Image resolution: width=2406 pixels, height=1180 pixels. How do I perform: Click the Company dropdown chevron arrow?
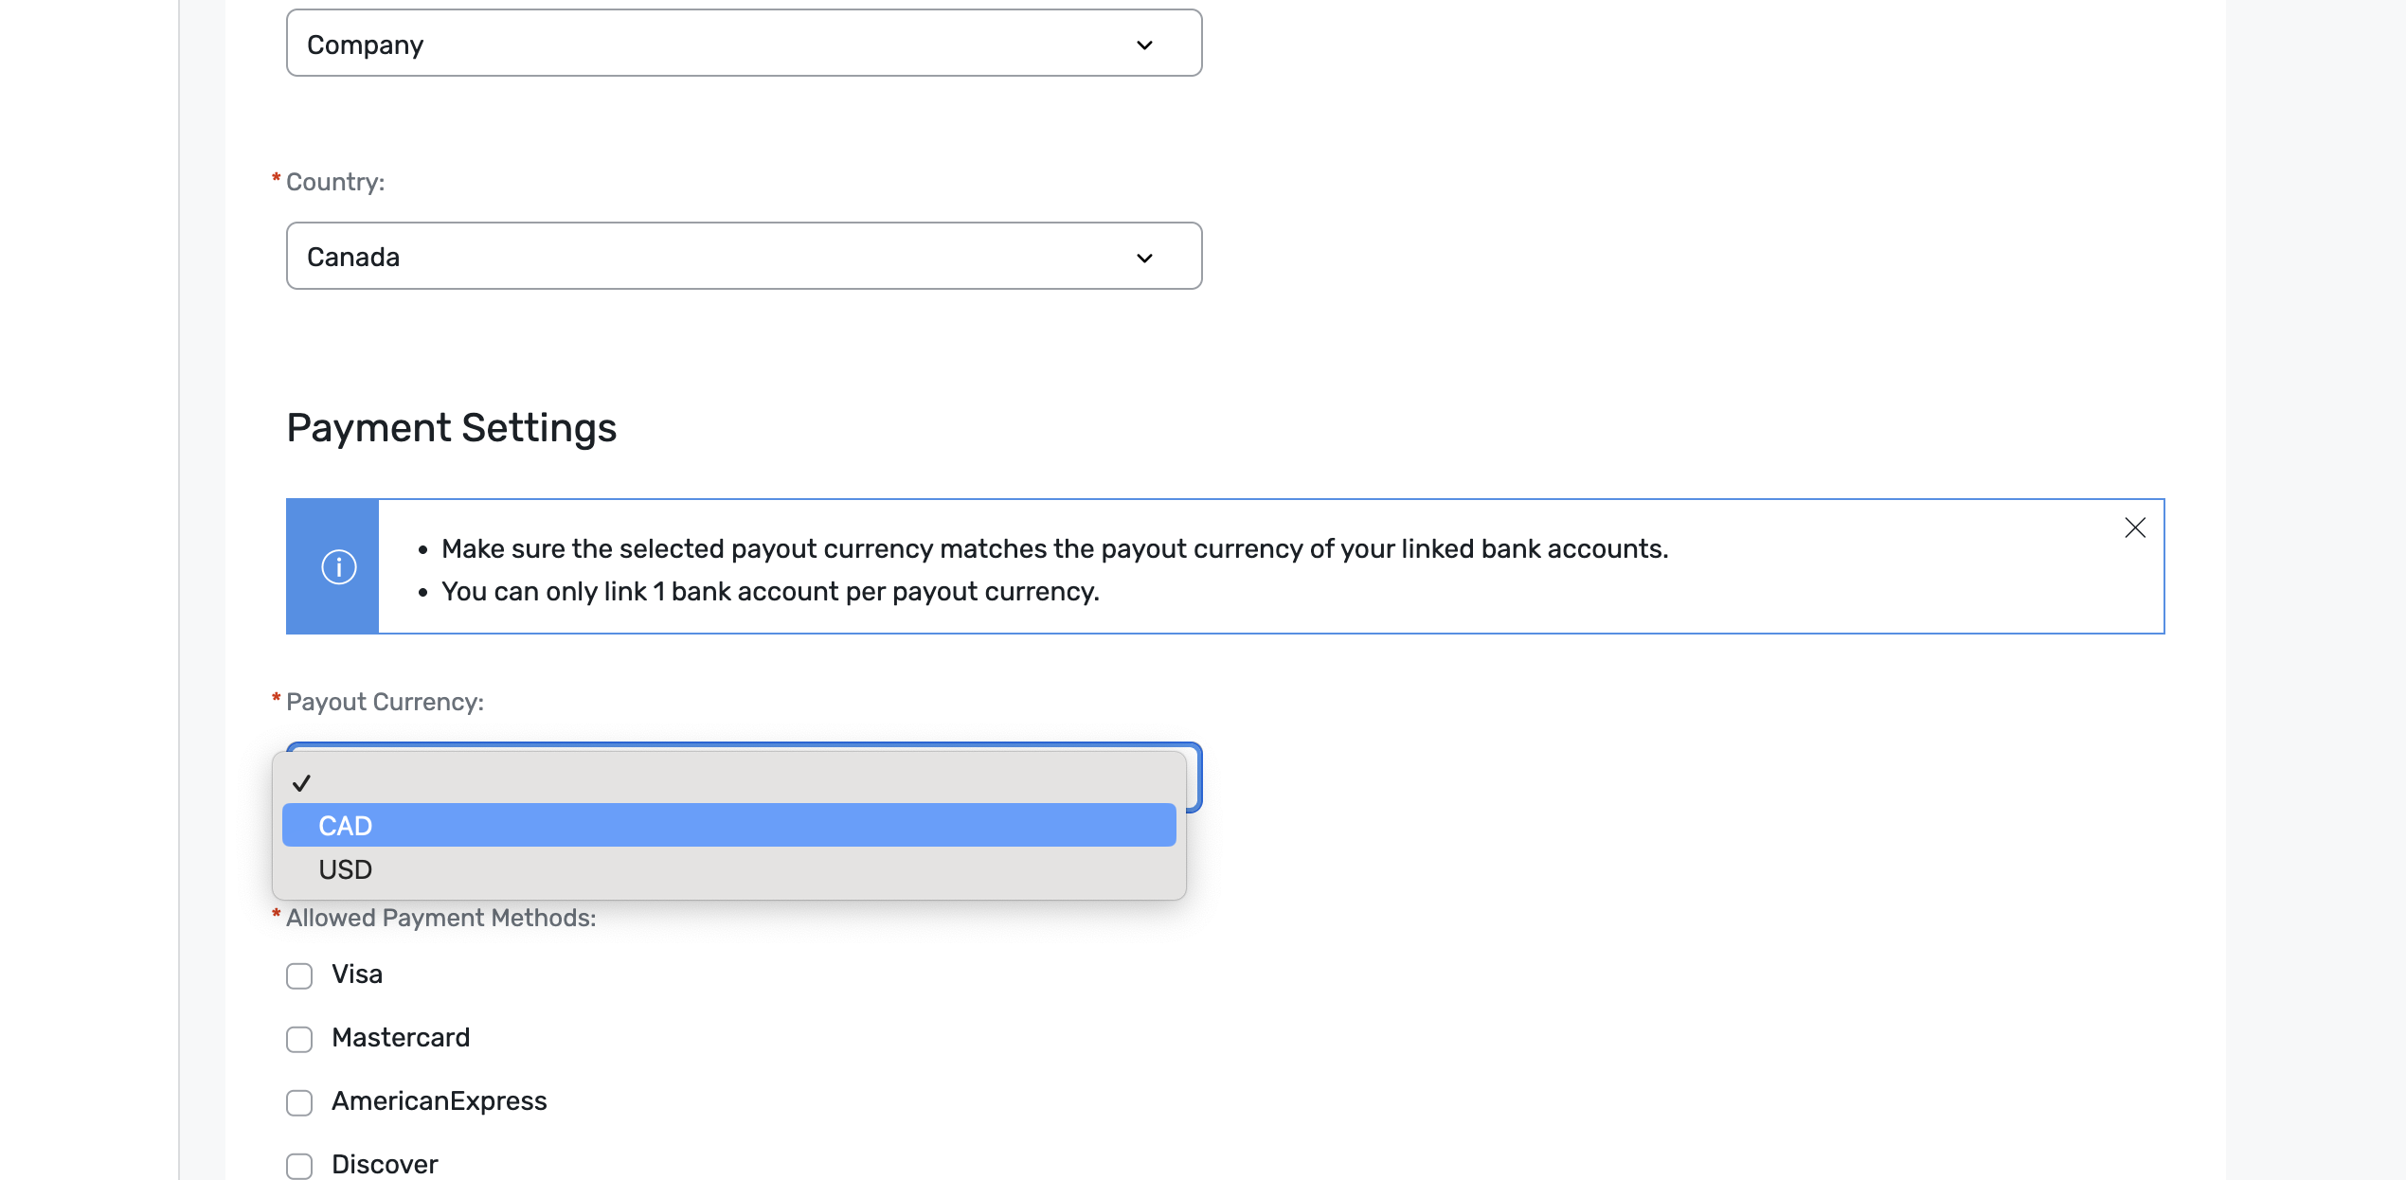pos(1144,45)
